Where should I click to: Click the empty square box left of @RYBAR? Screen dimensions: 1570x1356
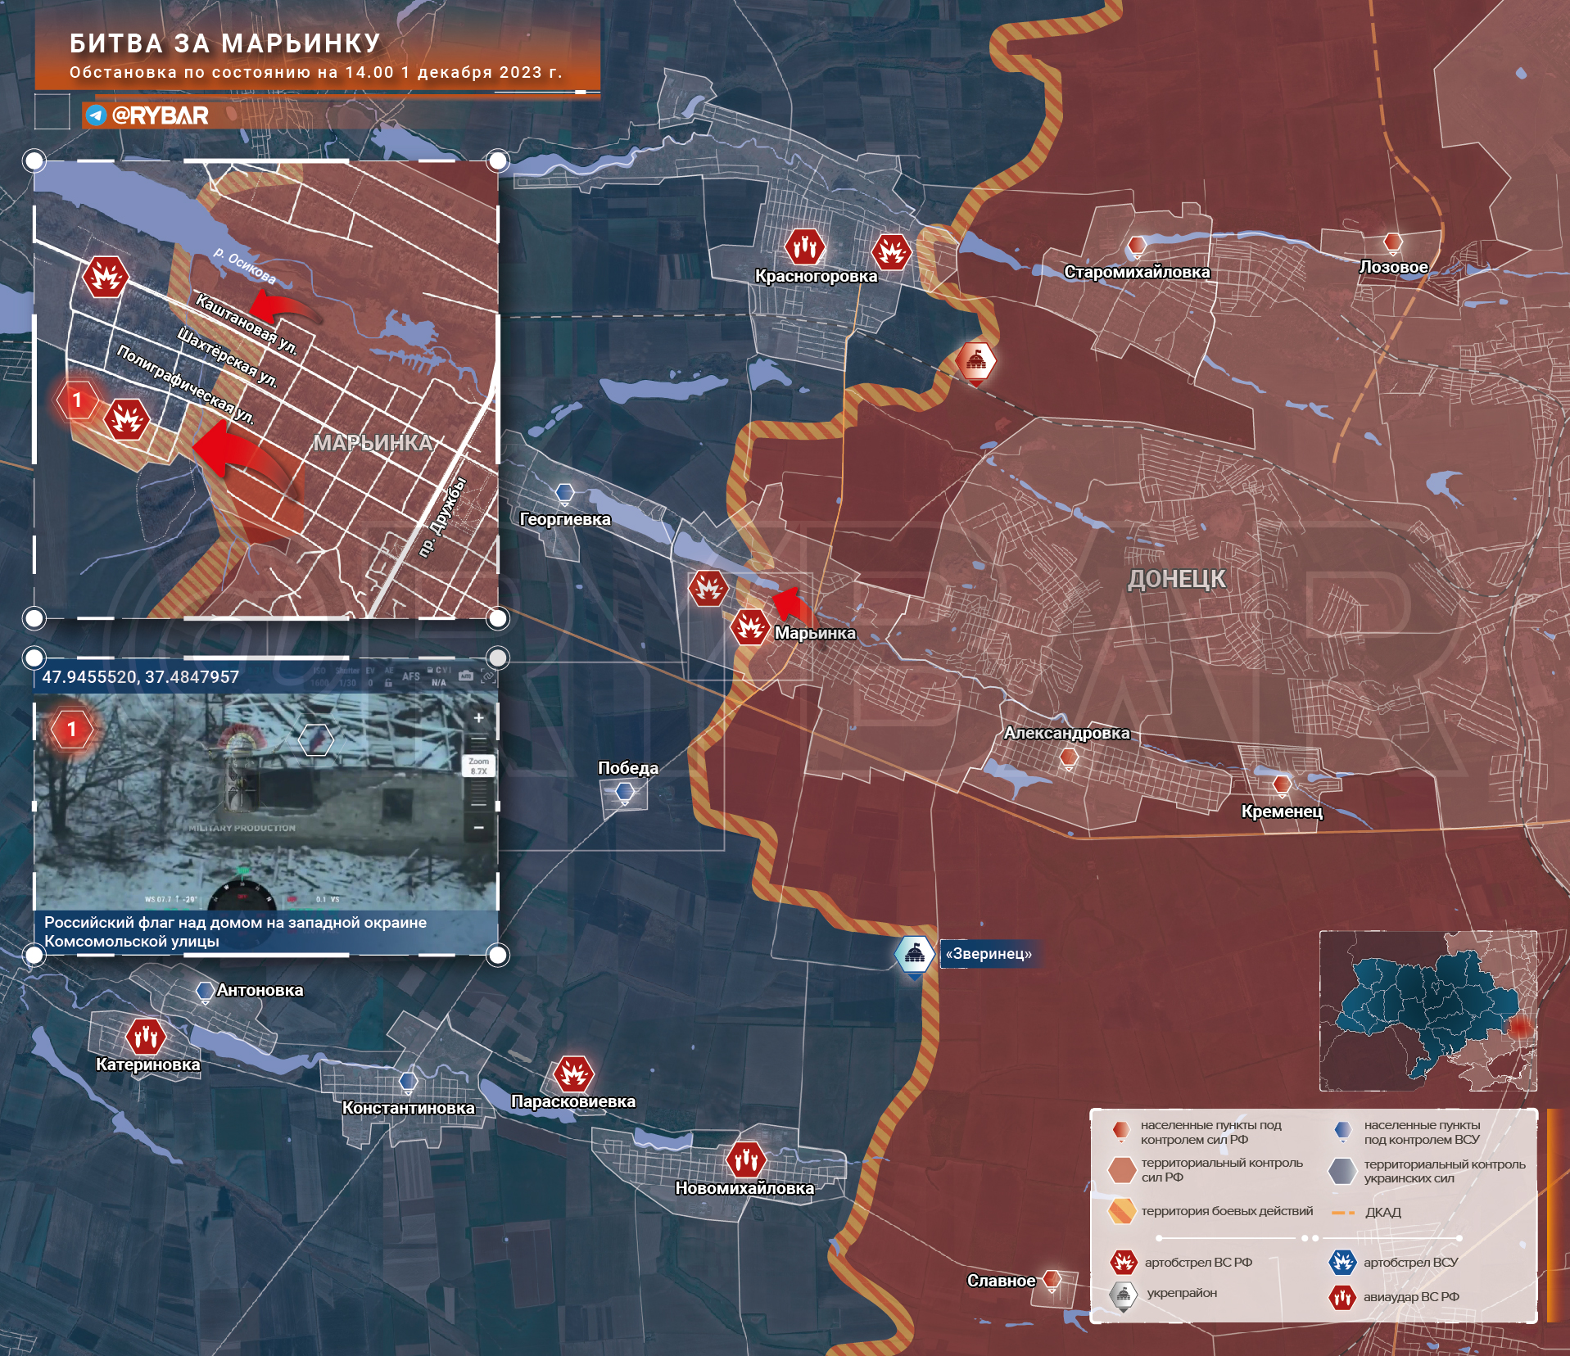52,112
